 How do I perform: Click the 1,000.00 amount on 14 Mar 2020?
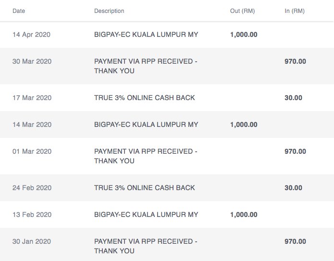pos(244,125)
